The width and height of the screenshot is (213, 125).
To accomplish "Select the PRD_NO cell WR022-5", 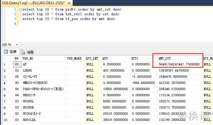I will 44,95.
